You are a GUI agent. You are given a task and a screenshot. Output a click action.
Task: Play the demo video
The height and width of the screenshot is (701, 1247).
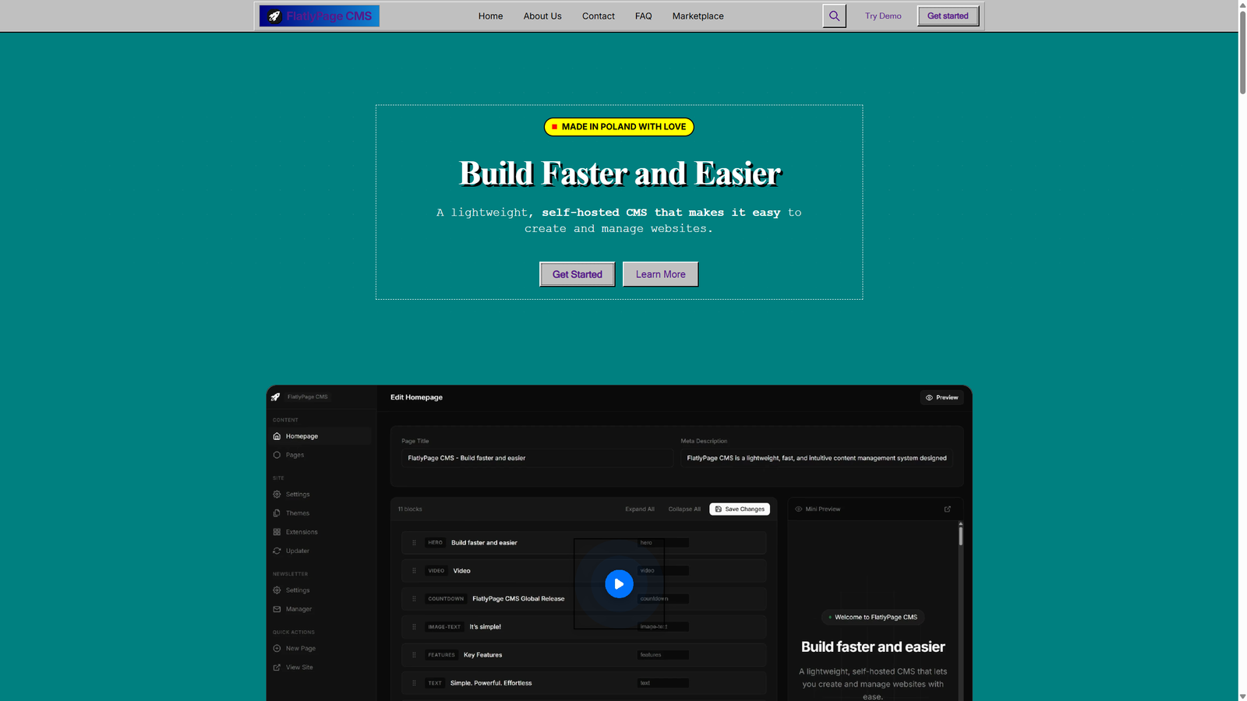coord(619,583)
